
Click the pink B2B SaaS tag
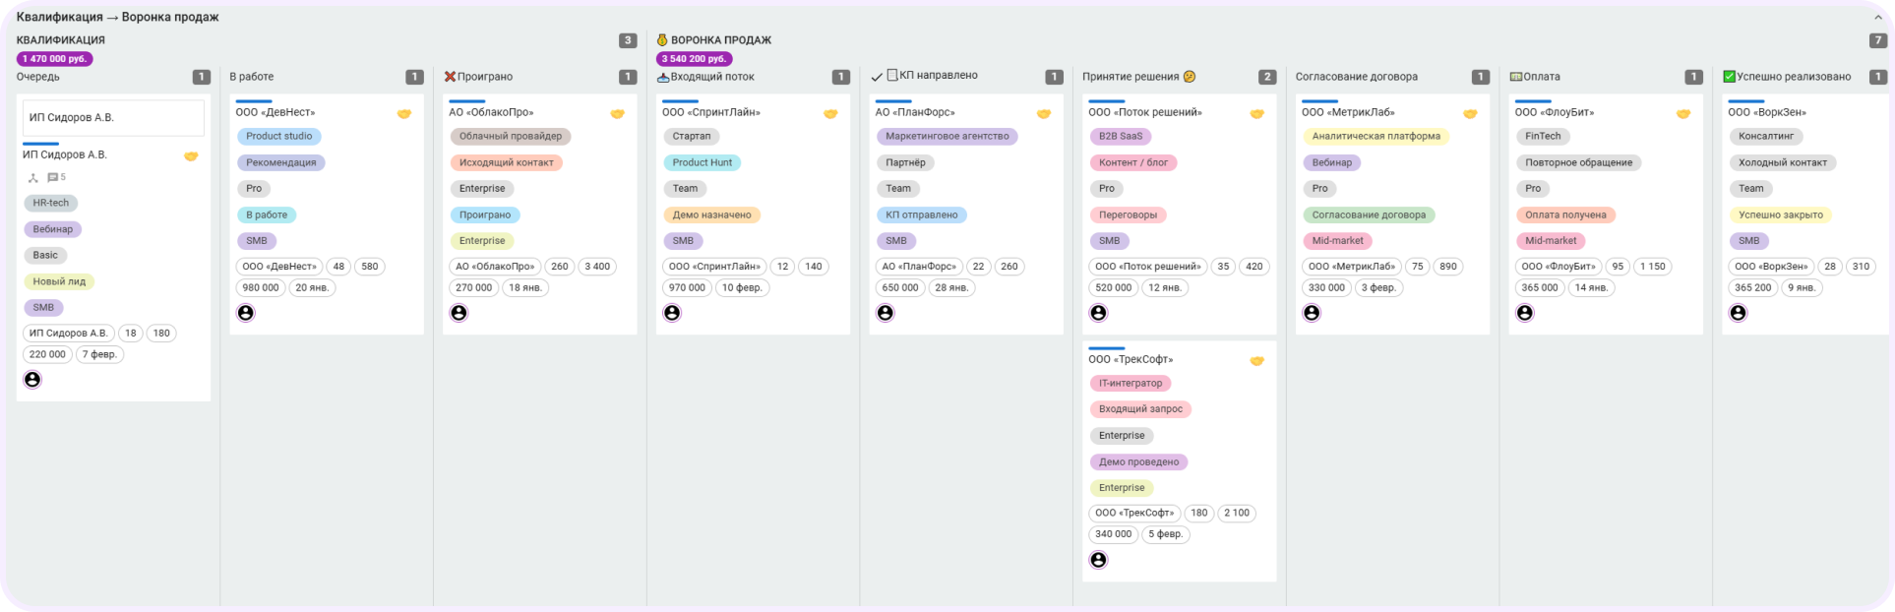[x=1121, y=137]
